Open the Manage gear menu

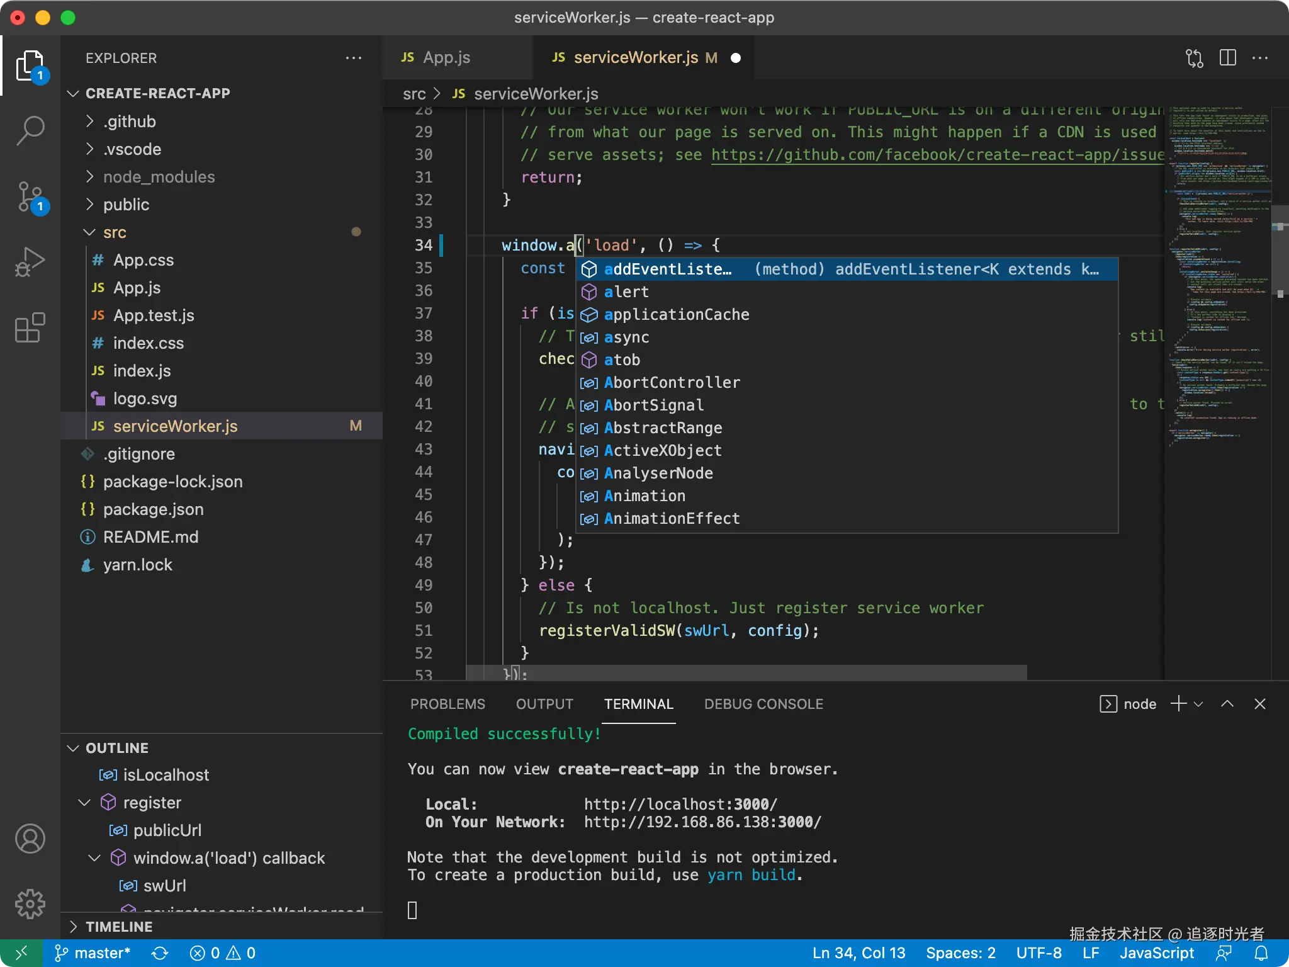pos(30,904)
